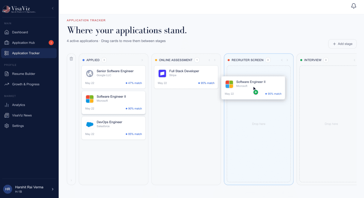Open Settings

(x=29, y=126)
